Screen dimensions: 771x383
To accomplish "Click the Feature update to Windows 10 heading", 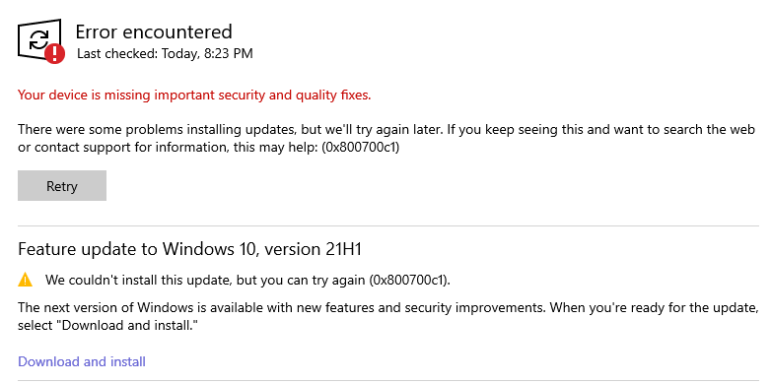I will pos(190,249).
